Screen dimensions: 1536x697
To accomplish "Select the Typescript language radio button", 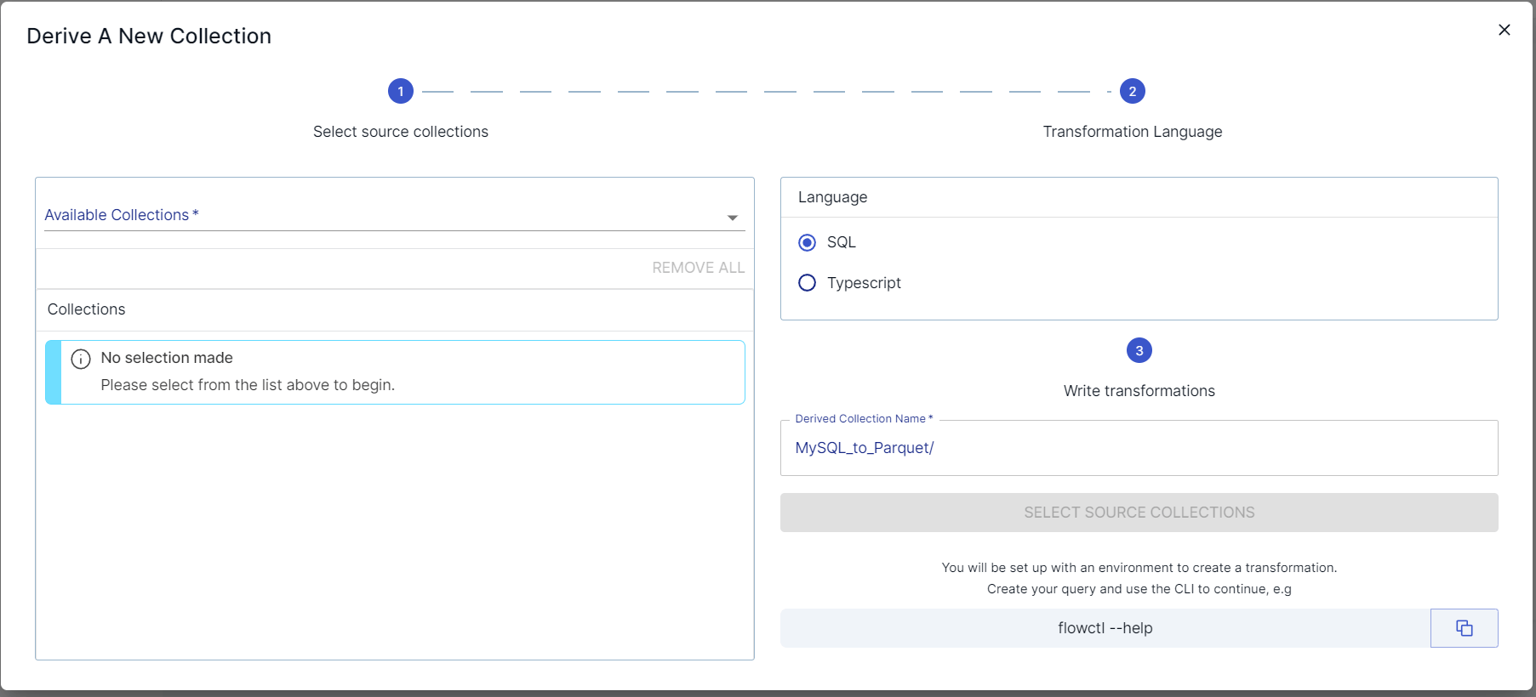I will point(807,283).
